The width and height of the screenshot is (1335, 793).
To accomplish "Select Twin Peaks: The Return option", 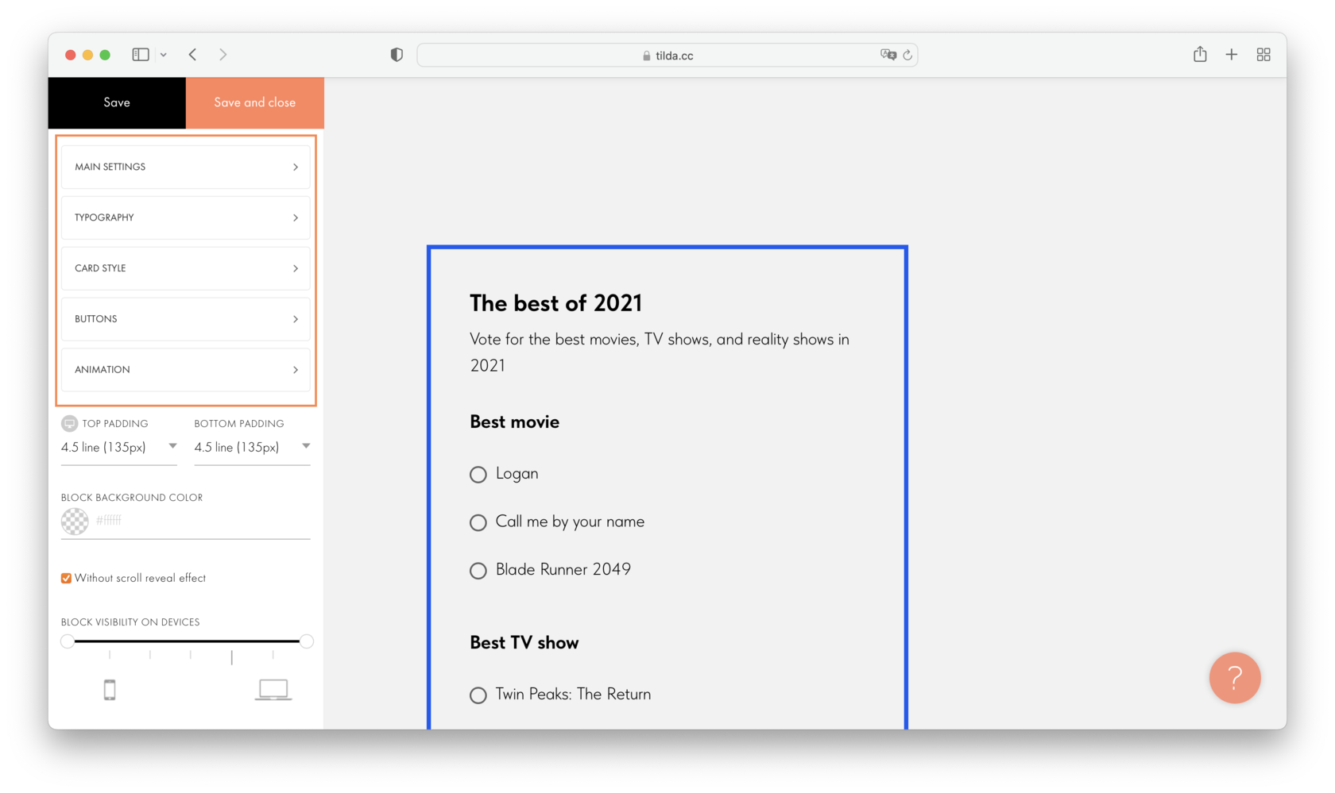I will click(x=478, y=695).
